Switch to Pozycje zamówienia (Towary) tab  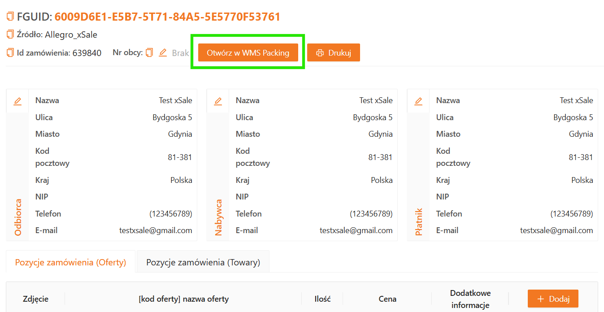tap(203, 262)
